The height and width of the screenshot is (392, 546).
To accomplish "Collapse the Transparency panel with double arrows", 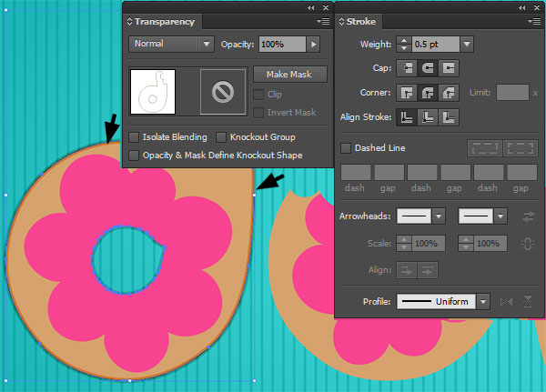I will click(311, 7).
